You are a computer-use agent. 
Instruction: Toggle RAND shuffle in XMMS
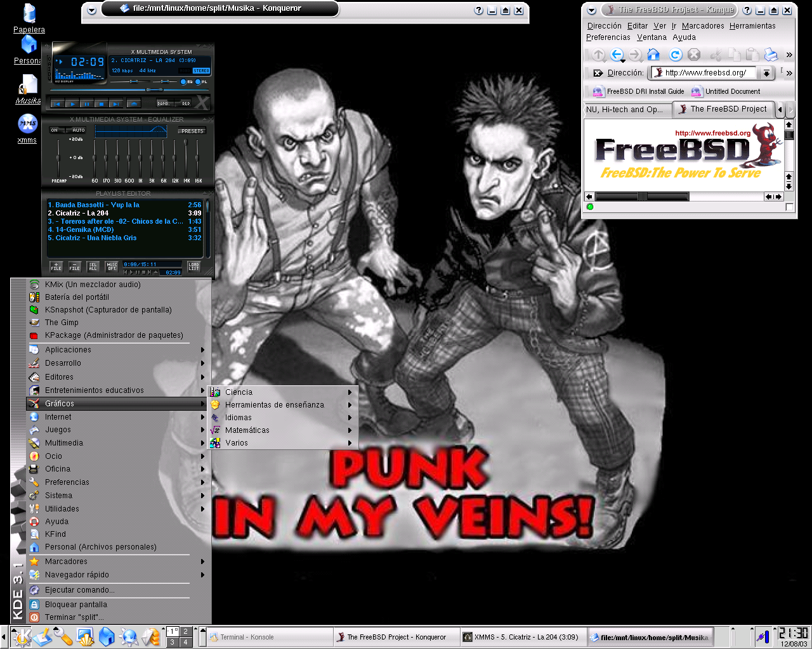coord(164,103)
